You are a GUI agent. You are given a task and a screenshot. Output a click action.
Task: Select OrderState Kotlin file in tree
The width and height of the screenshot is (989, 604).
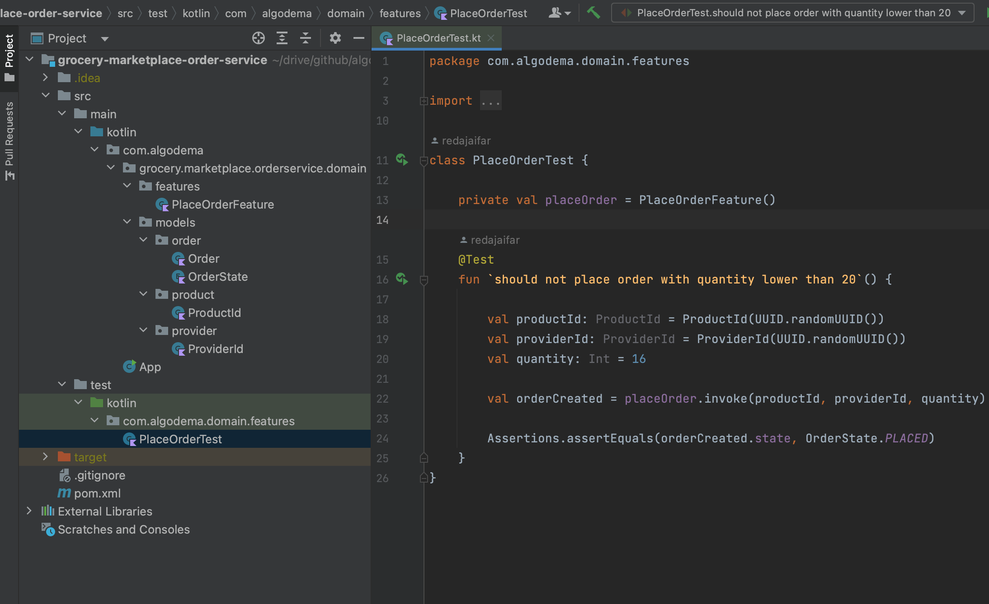click(210, 277)
